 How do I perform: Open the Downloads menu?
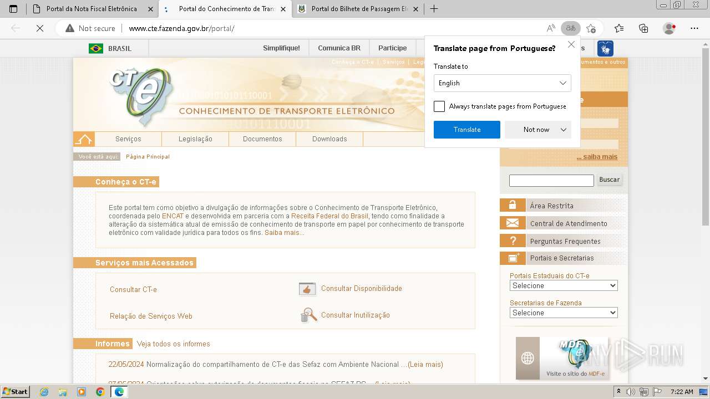[x=329, y=139]
